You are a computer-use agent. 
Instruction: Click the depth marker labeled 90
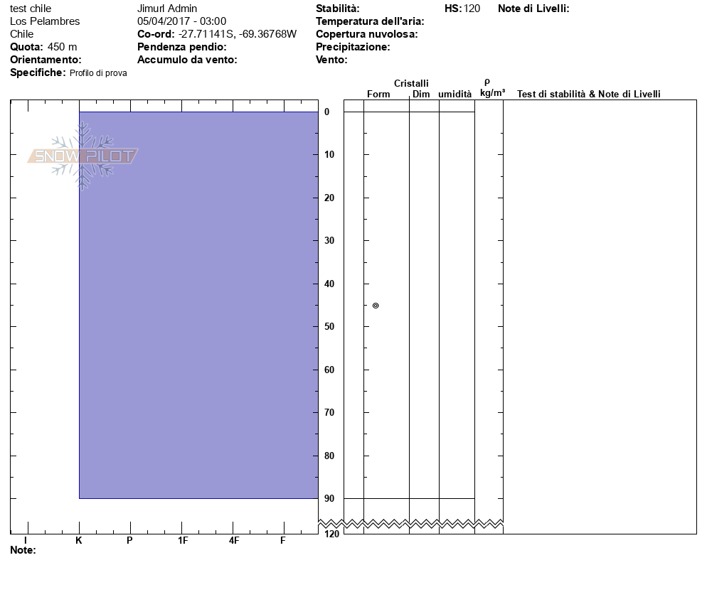click(329, 499)
